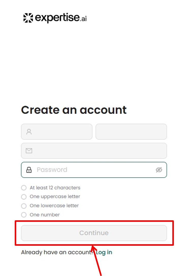Click the envelope icon in email field
This screenshot has width=184, height=276.
29,151
